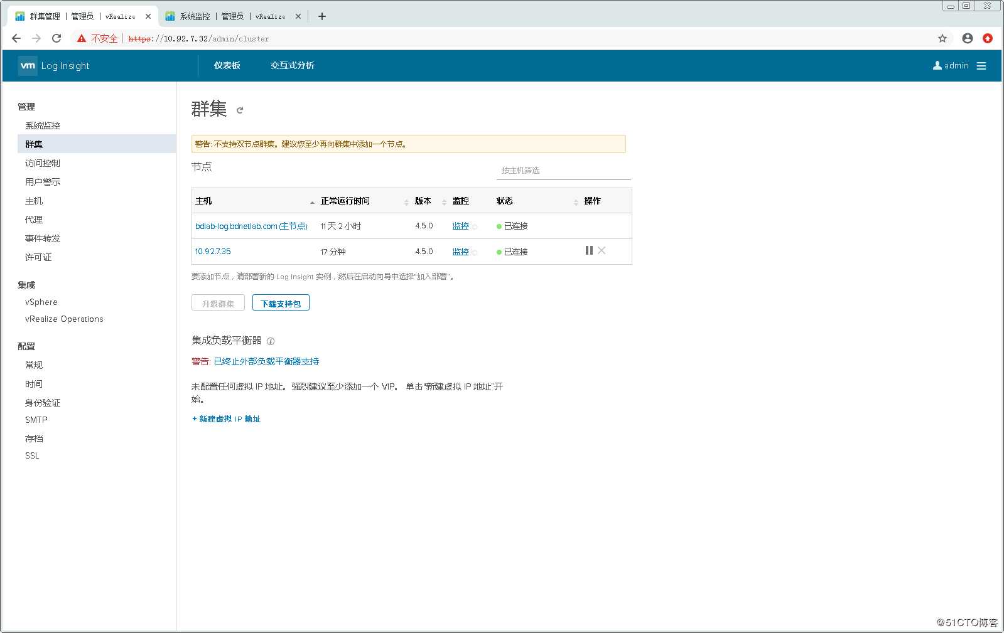Refresh the cluster page via refresh icon beside 群集

240,110
